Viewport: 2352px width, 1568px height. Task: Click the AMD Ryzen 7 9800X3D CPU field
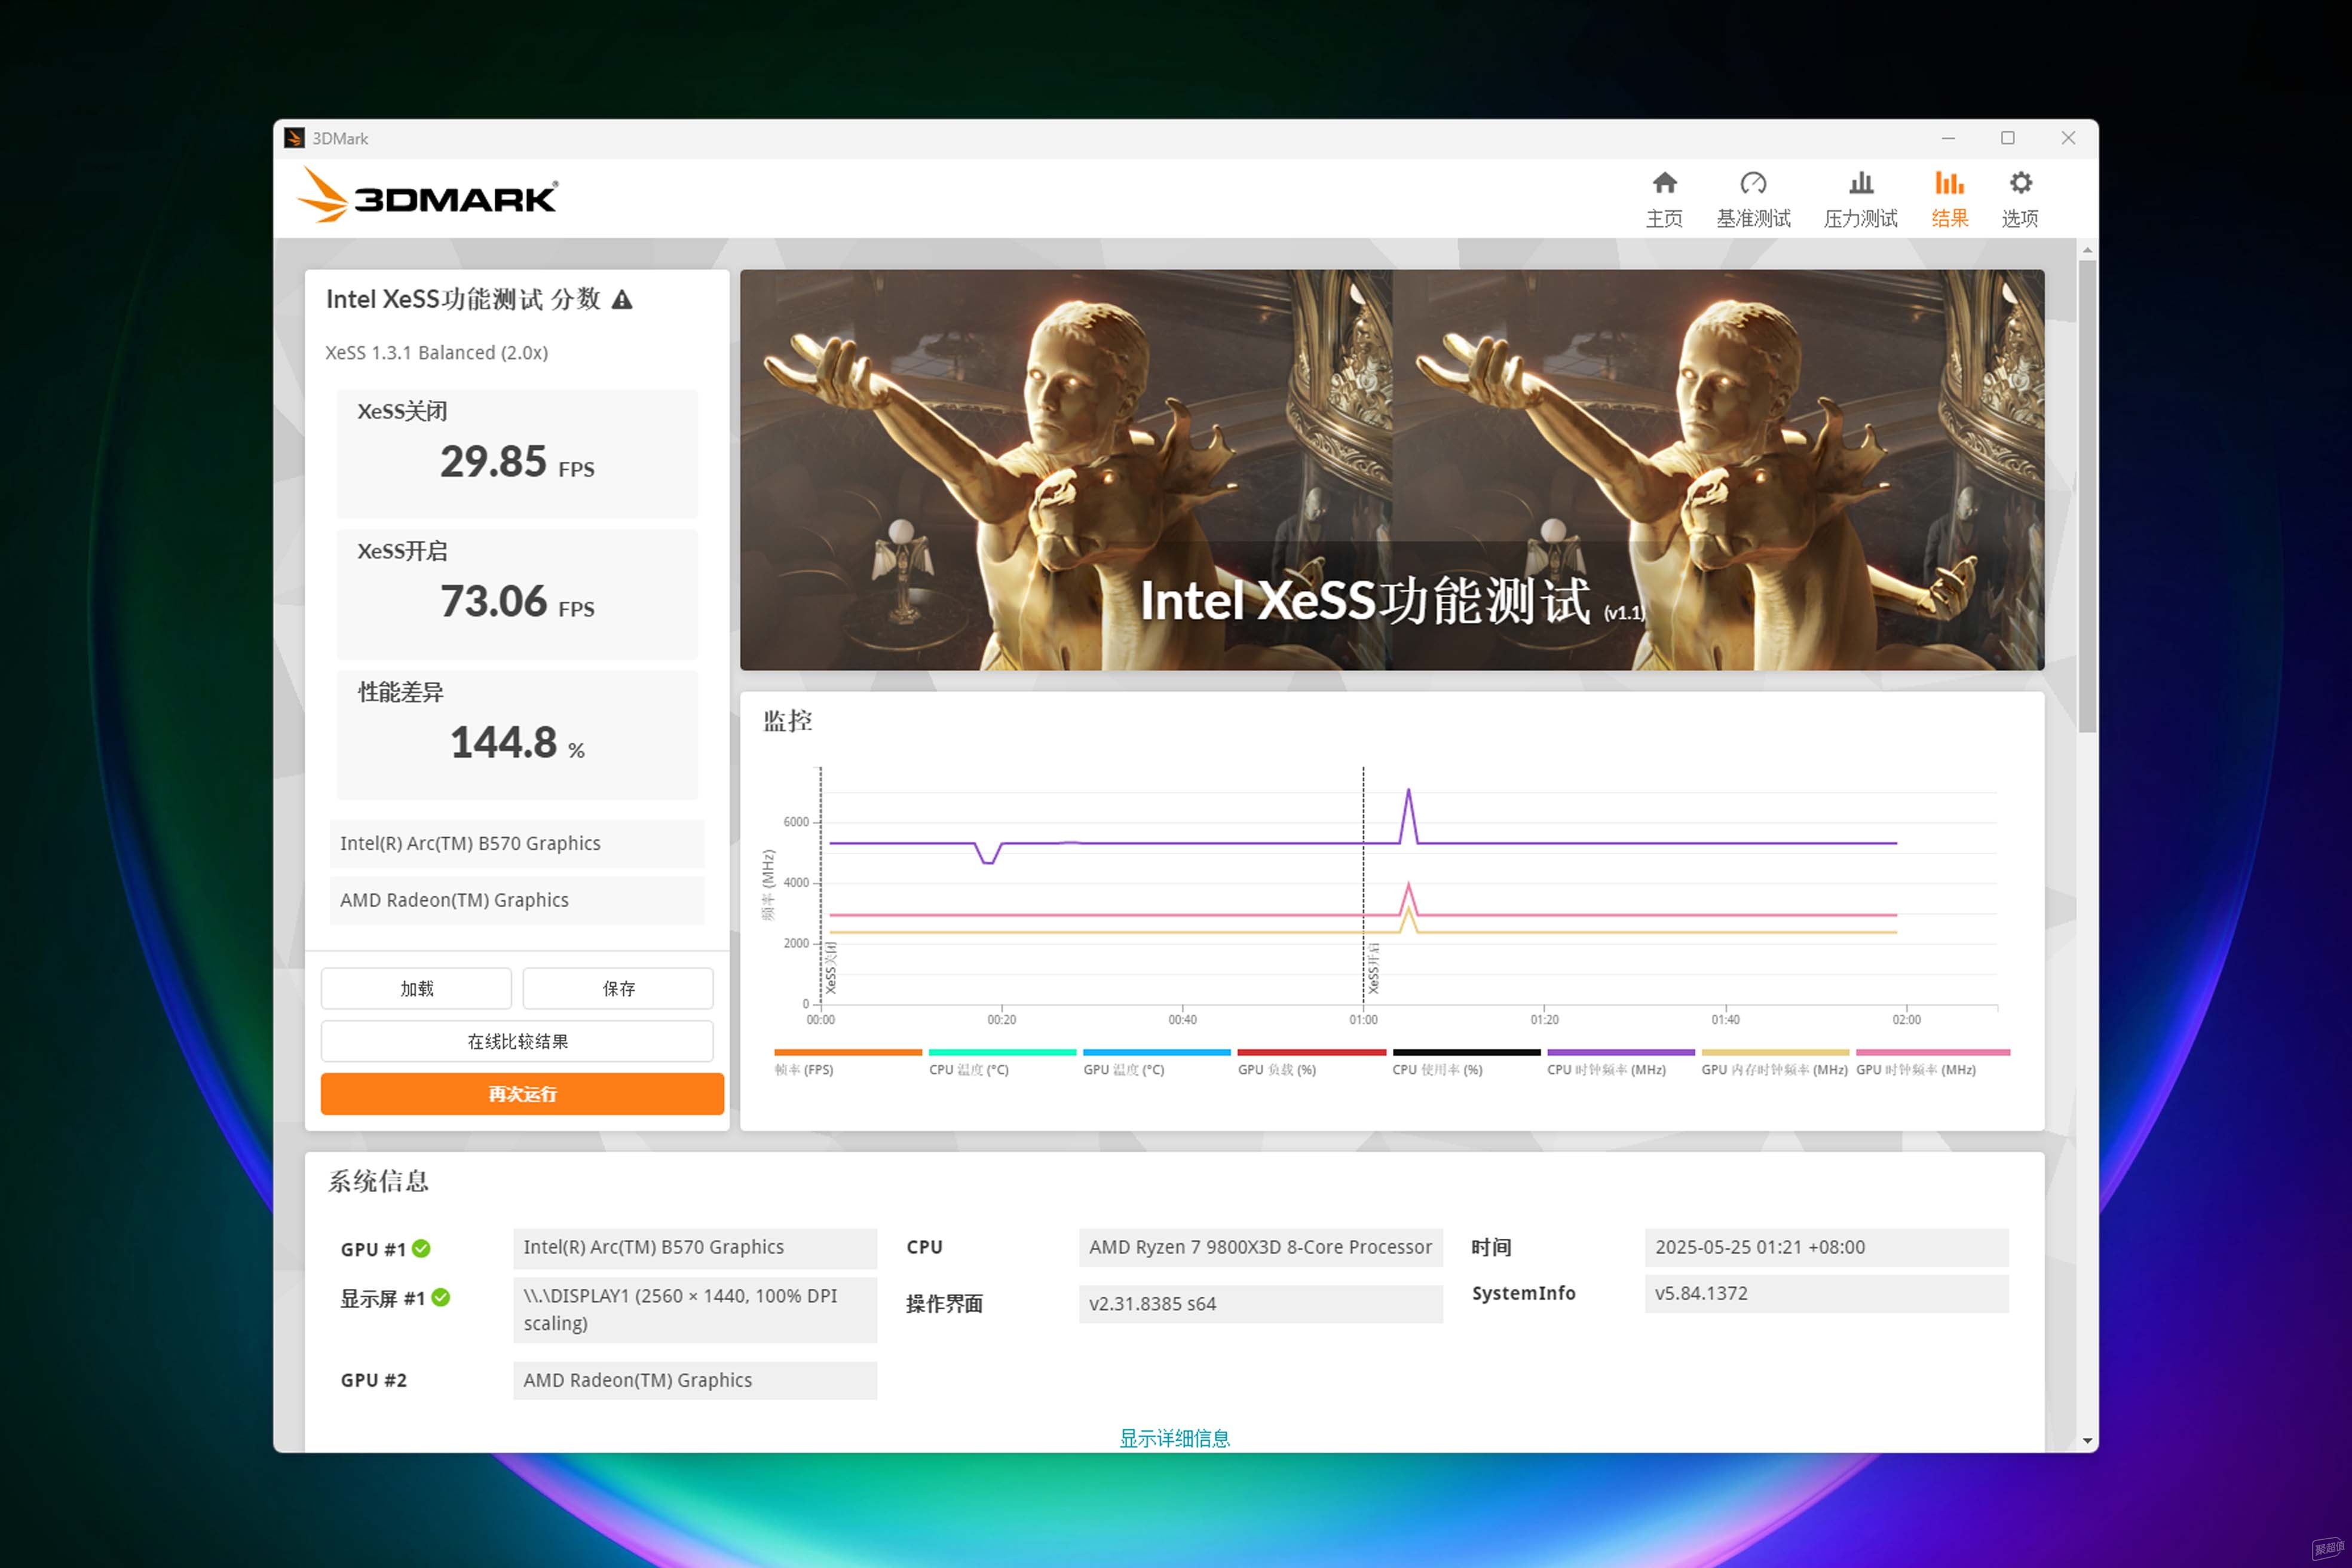[1260, 1247]
